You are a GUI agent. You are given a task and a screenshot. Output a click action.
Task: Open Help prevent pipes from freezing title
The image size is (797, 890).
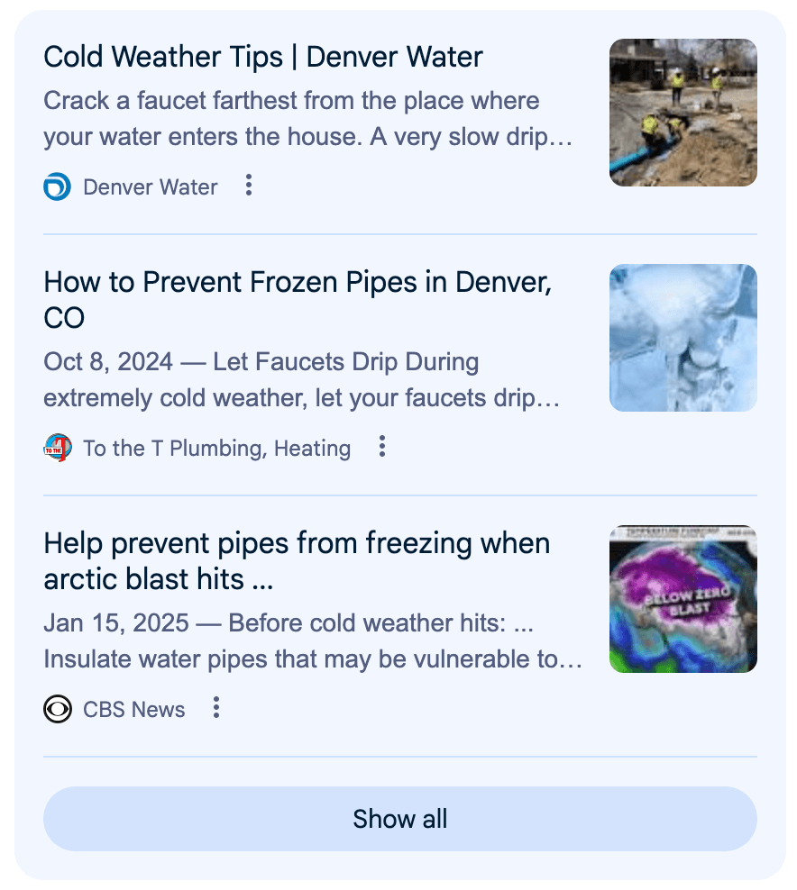pos(297,561)
